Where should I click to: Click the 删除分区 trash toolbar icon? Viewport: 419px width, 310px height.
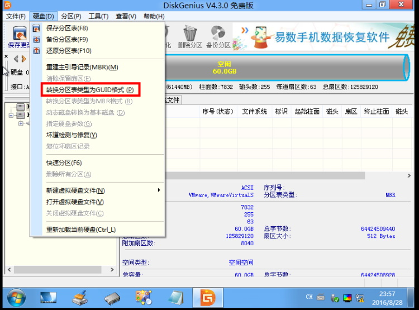[190, 37]
